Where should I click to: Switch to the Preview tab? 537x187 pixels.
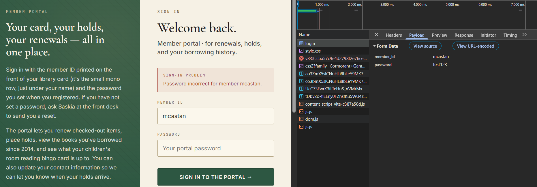[x=439, y=35]
